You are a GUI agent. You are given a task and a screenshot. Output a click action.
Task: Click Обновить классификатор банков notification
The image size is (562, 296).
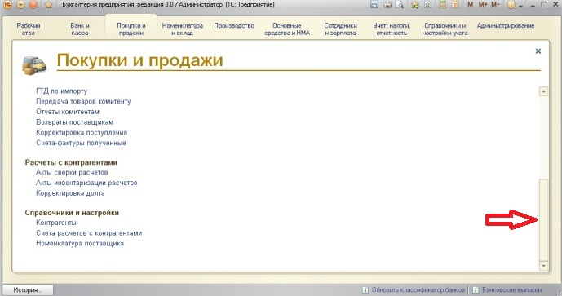(418, 290)
